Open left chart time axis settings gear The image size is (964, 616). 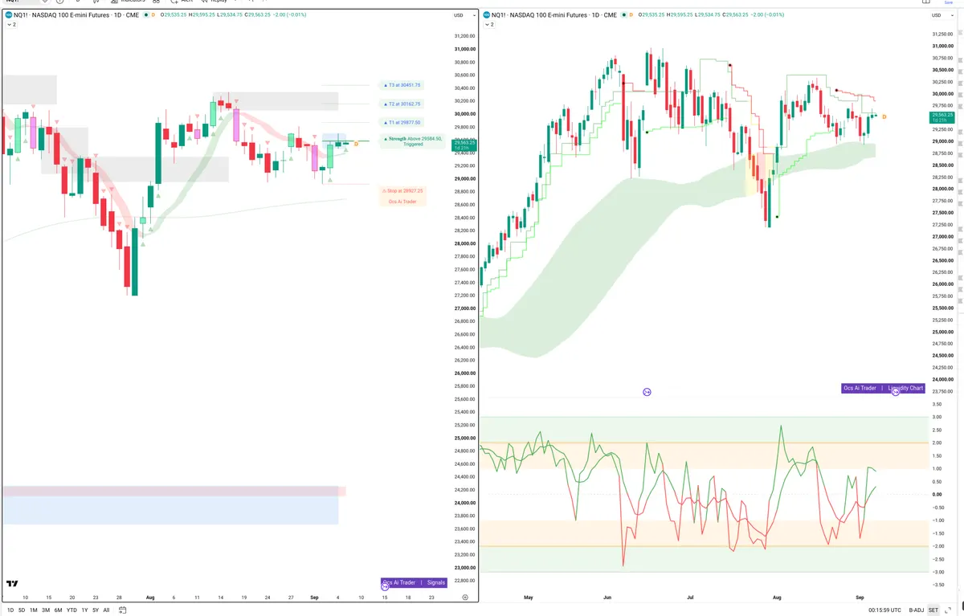click(465, 598)
